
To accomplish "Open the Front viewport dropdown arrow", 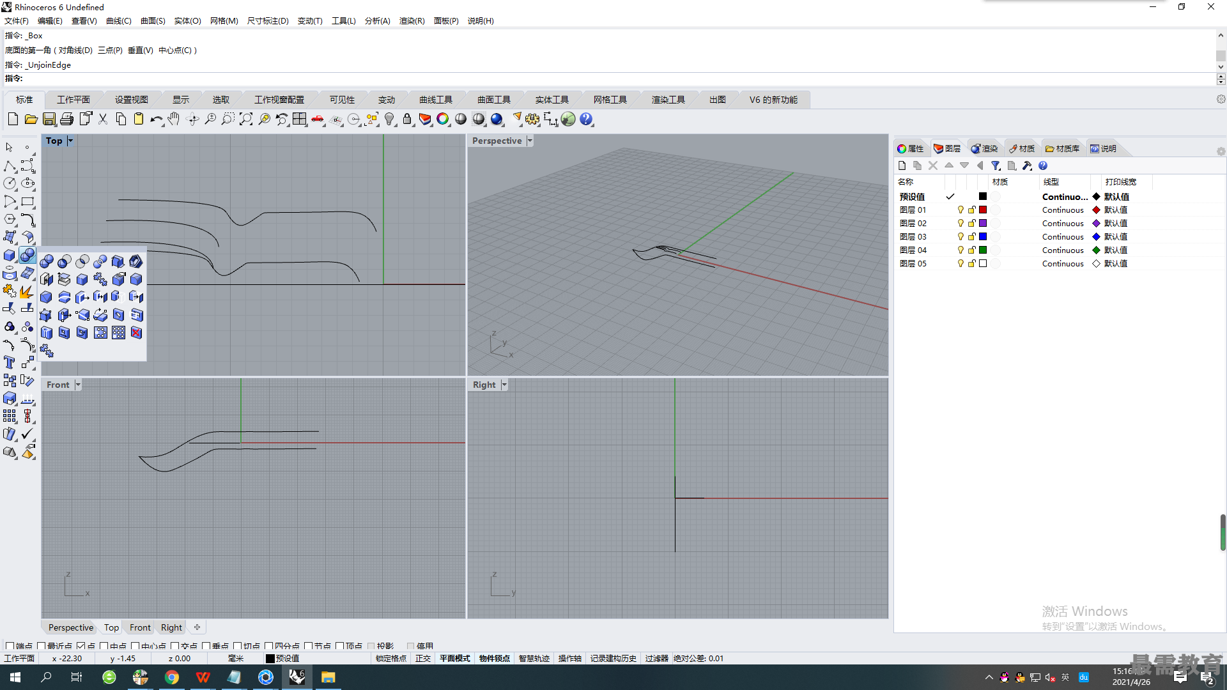I will click(78, 385).
